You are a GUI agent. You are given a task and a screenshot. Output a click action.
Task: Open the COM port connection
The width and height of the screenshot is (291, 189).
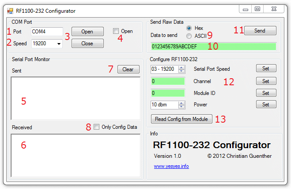tap(87, 32)
